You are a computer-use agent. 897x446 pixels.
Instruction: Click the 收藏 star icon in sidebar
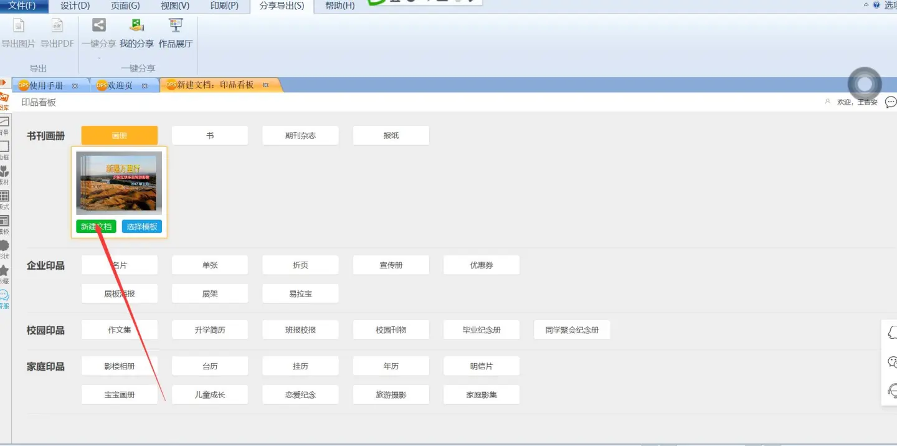pos(4,273)
